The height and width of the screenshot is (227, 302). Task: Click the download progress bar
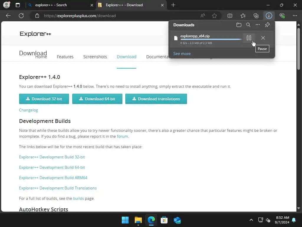pyautogui.click(x=211, y=39)
